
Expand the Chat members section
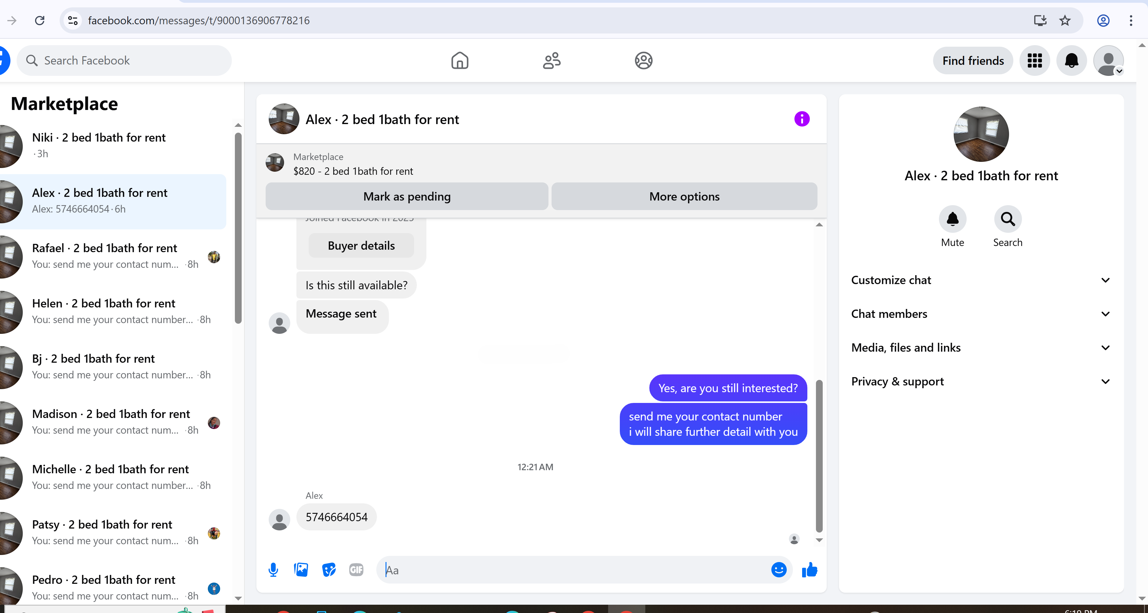[x=980, y=314]
